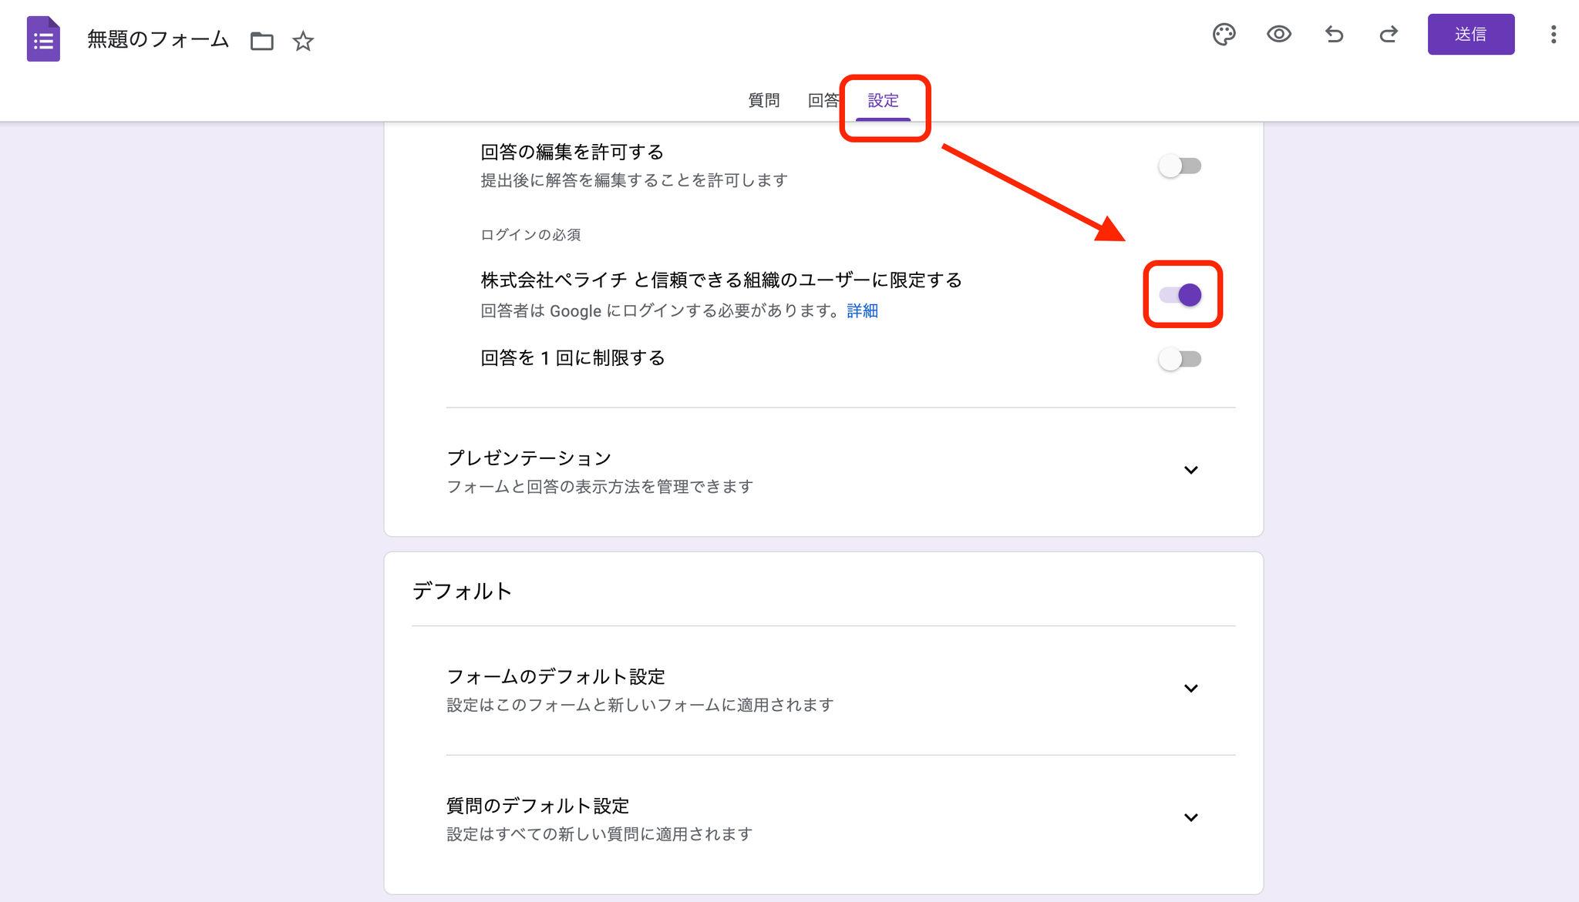
Task: Switch to the 質問 tab
Action: point(764,100)
